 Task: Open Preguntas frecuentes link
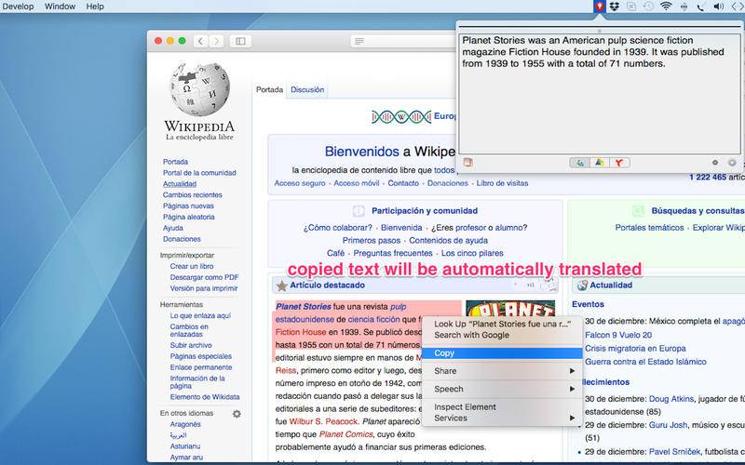(392, 253)
